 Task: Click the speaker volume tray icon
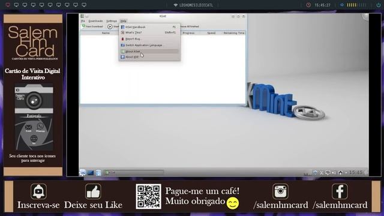click(x=334, y=173)
